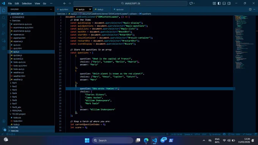Open the File menu
The height and width of the screenshot is (145, 258).
point(10,3)
